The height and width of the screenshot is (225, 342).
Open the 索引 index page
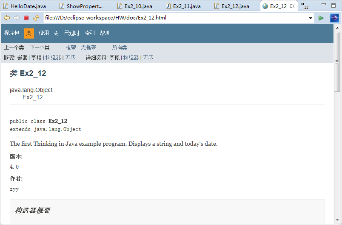tap(90, 33)
